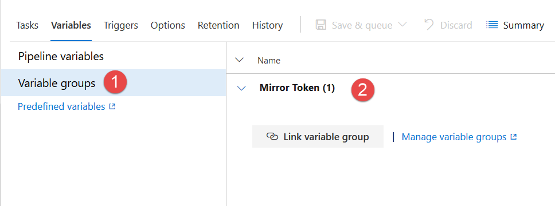The width and height of the screenshot is (555, 206).
Task: Go to the Options tab
Action: coord(168,25)
